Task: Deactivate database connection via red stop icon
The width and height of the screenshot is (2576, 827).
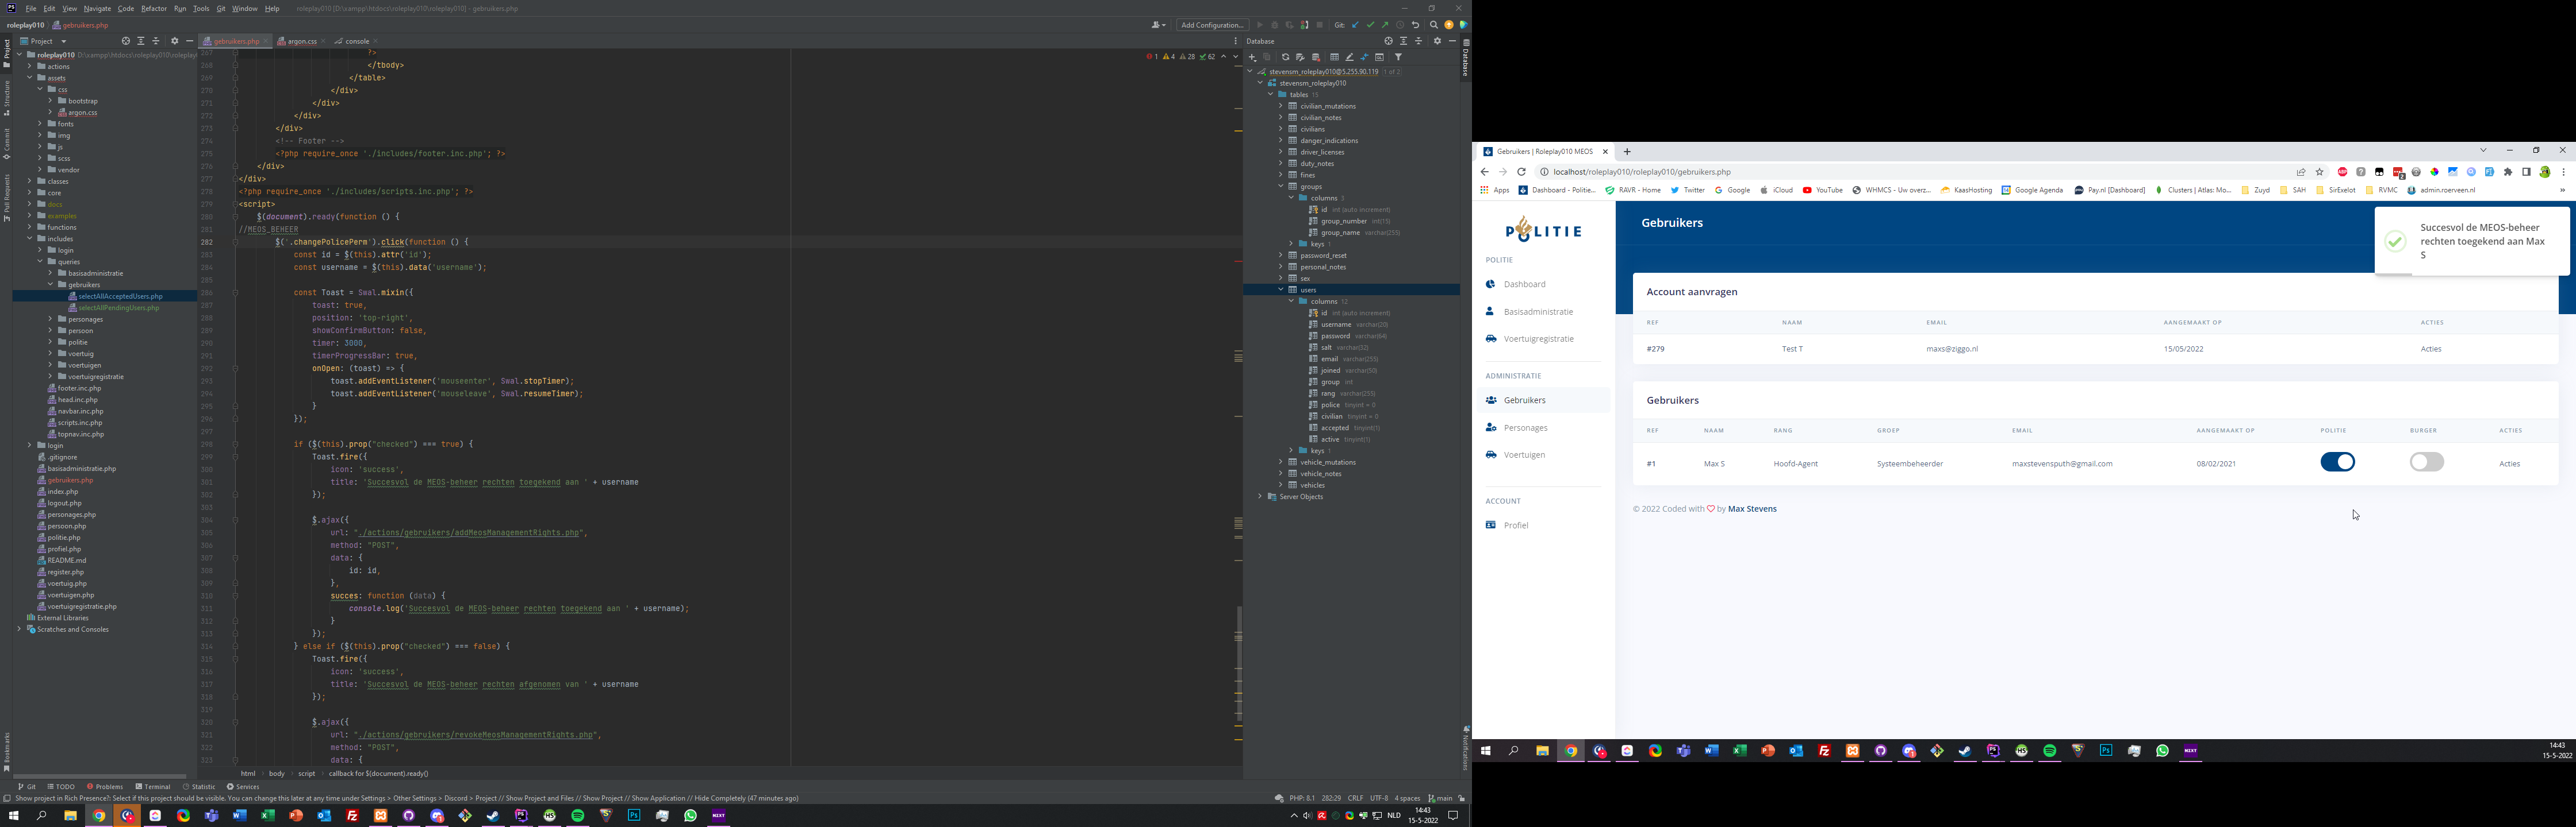Action: pos(1315,58)
